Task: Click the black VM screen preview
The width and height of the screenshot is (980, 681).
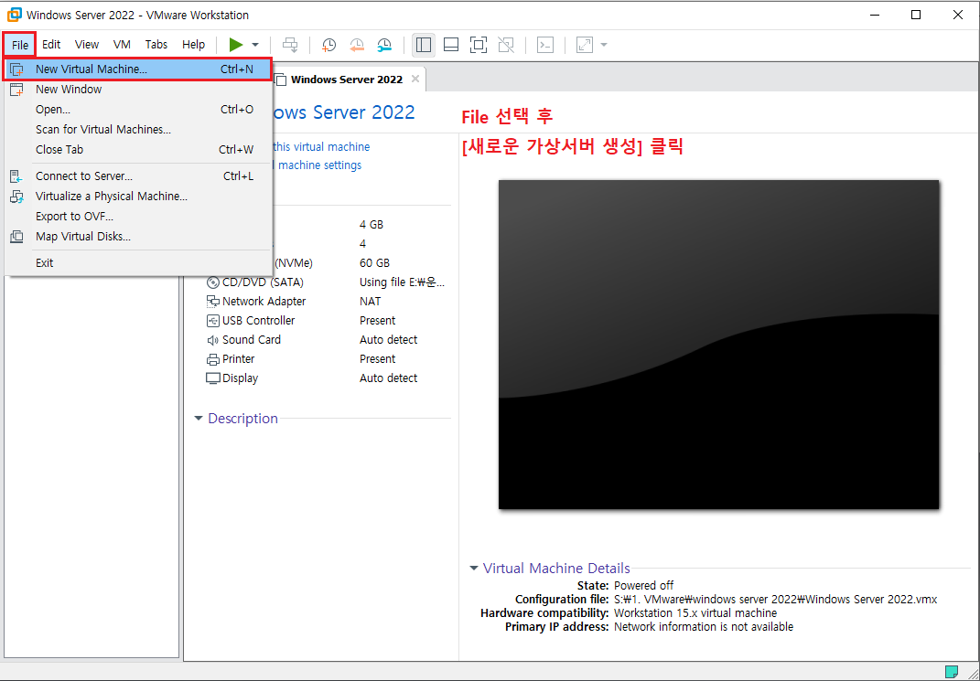Action: [718, 345]
